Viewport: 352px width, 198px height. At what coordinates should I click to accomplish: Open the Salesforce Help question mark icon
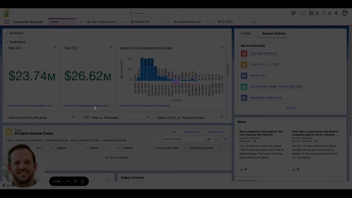tap(323, 13)
